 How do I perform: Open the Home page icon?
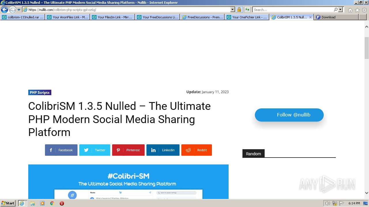pos(350,10)
